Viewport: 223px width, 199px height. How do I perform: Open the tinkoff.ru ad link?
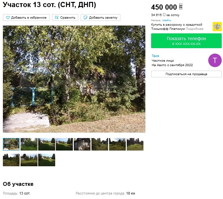click(167, 20)
